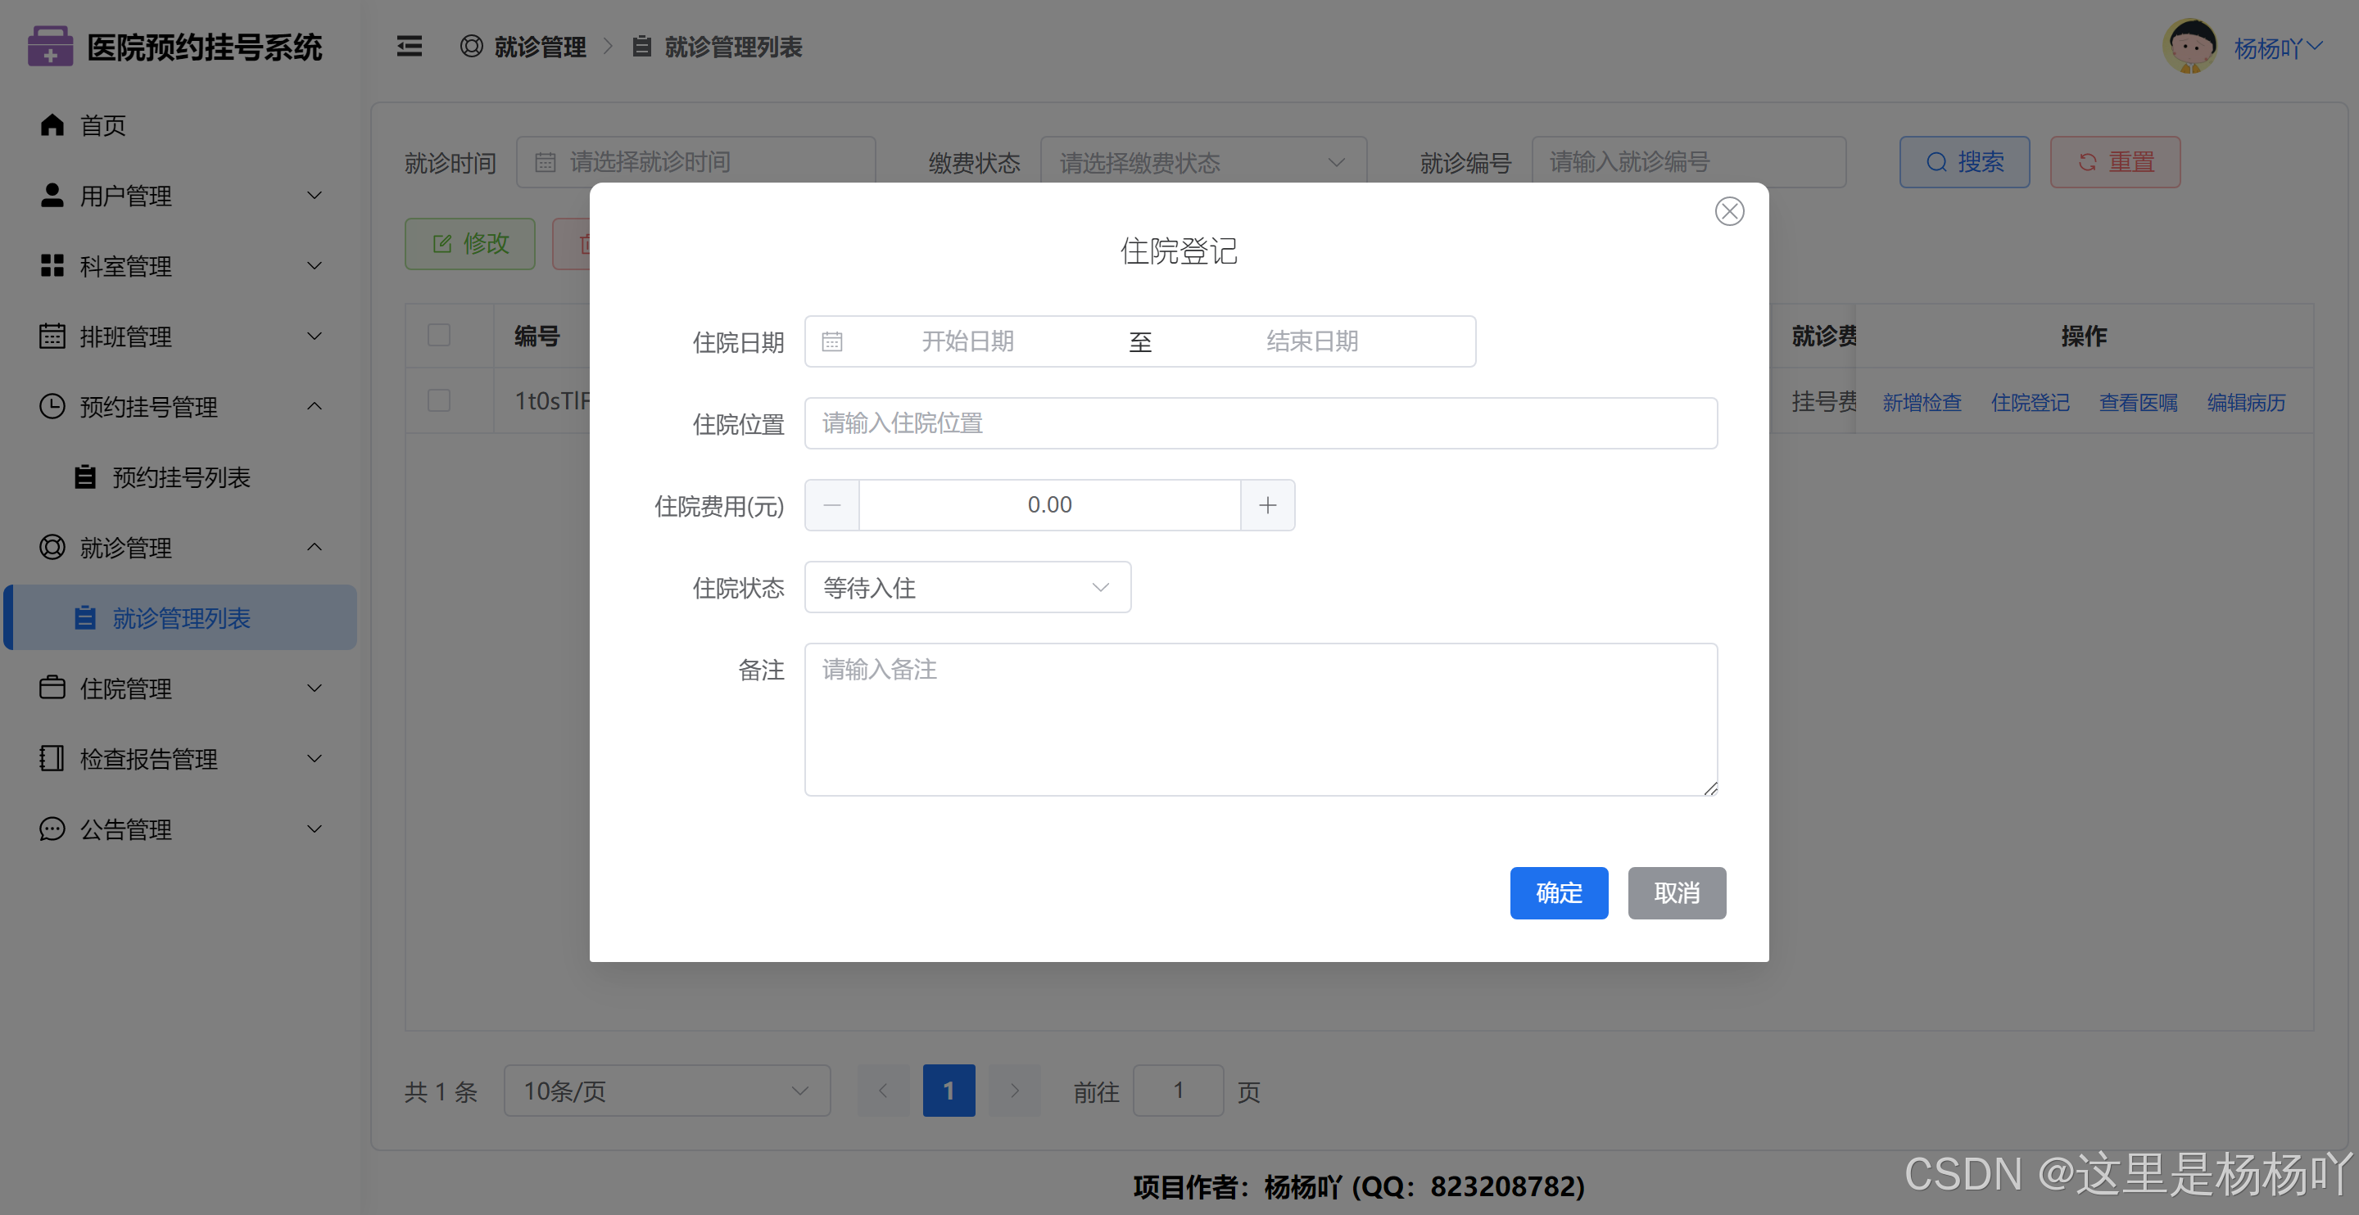This screenshot has width=2359, height=1215.
Task: Click the home icon next to 首页
Action: click(x=52, y=124)
